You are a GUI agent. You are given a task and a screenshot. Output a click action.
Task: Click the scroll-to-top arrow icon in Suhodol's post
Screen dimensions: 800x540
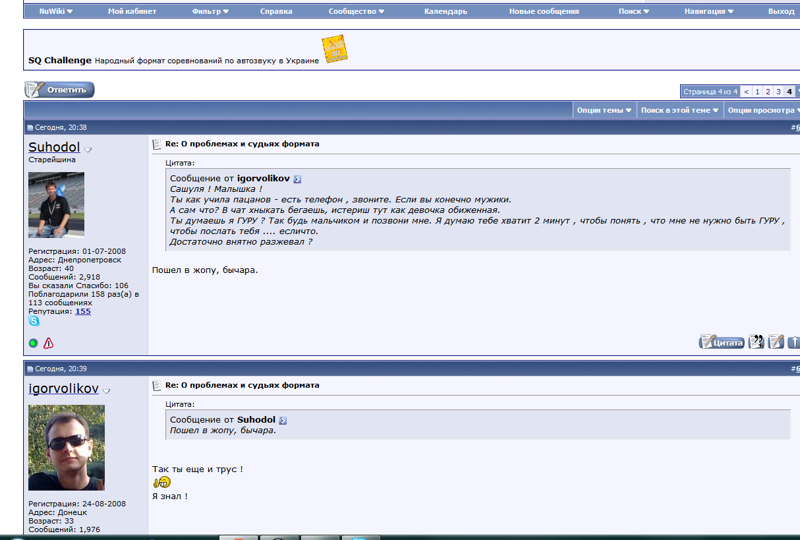point(794,342)
